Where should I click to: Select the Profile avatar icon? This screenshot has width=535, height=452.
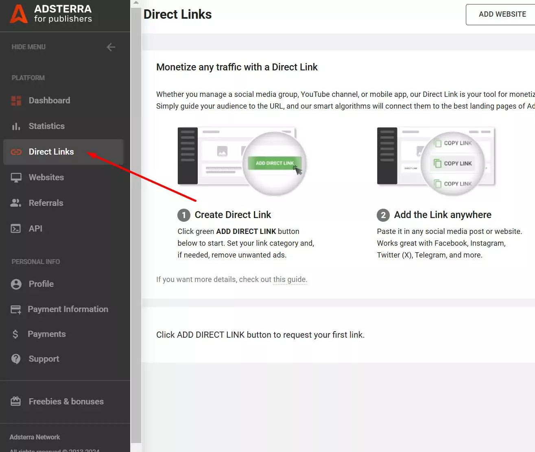(16, 284)
